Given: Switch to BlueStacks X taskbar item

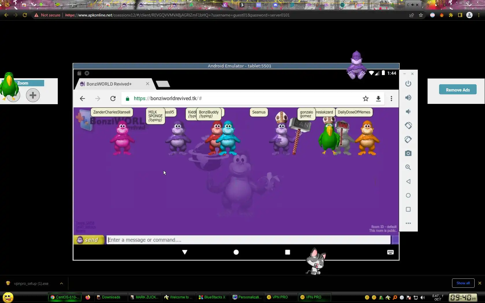Looking at the screenshot, I should point(212,297).
